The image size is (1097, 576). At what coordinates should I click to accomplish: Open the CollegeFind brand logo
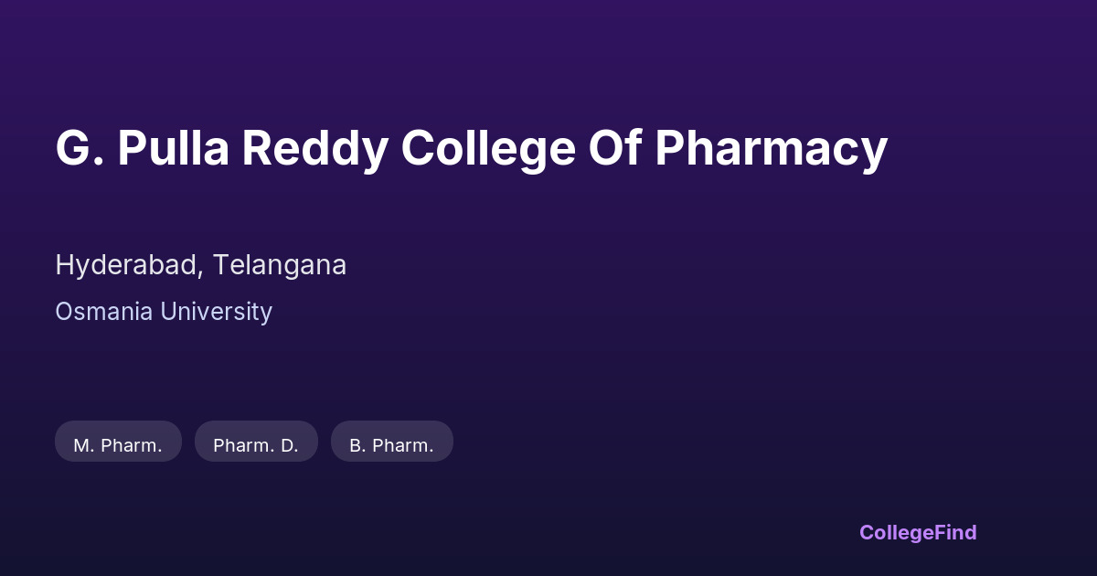917,532
